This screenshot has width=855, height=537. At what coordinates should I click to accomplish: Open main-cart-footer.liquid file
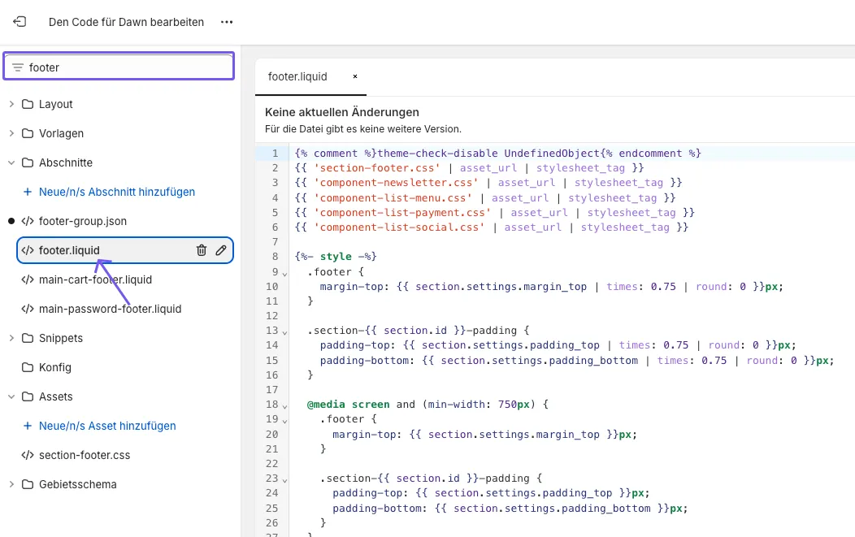click(x=95, y=279)
